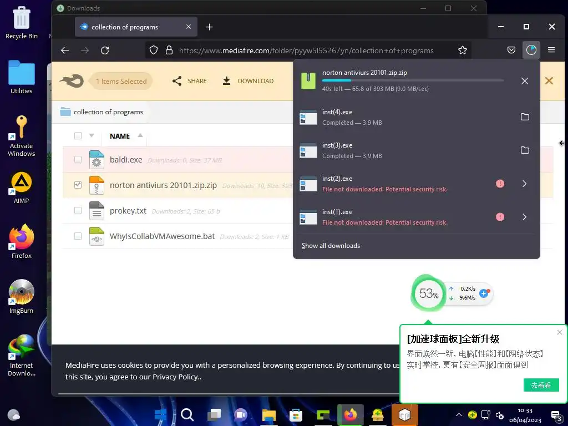Open selection dropdown arrow beside checkbox

click(x=92, y=135)
